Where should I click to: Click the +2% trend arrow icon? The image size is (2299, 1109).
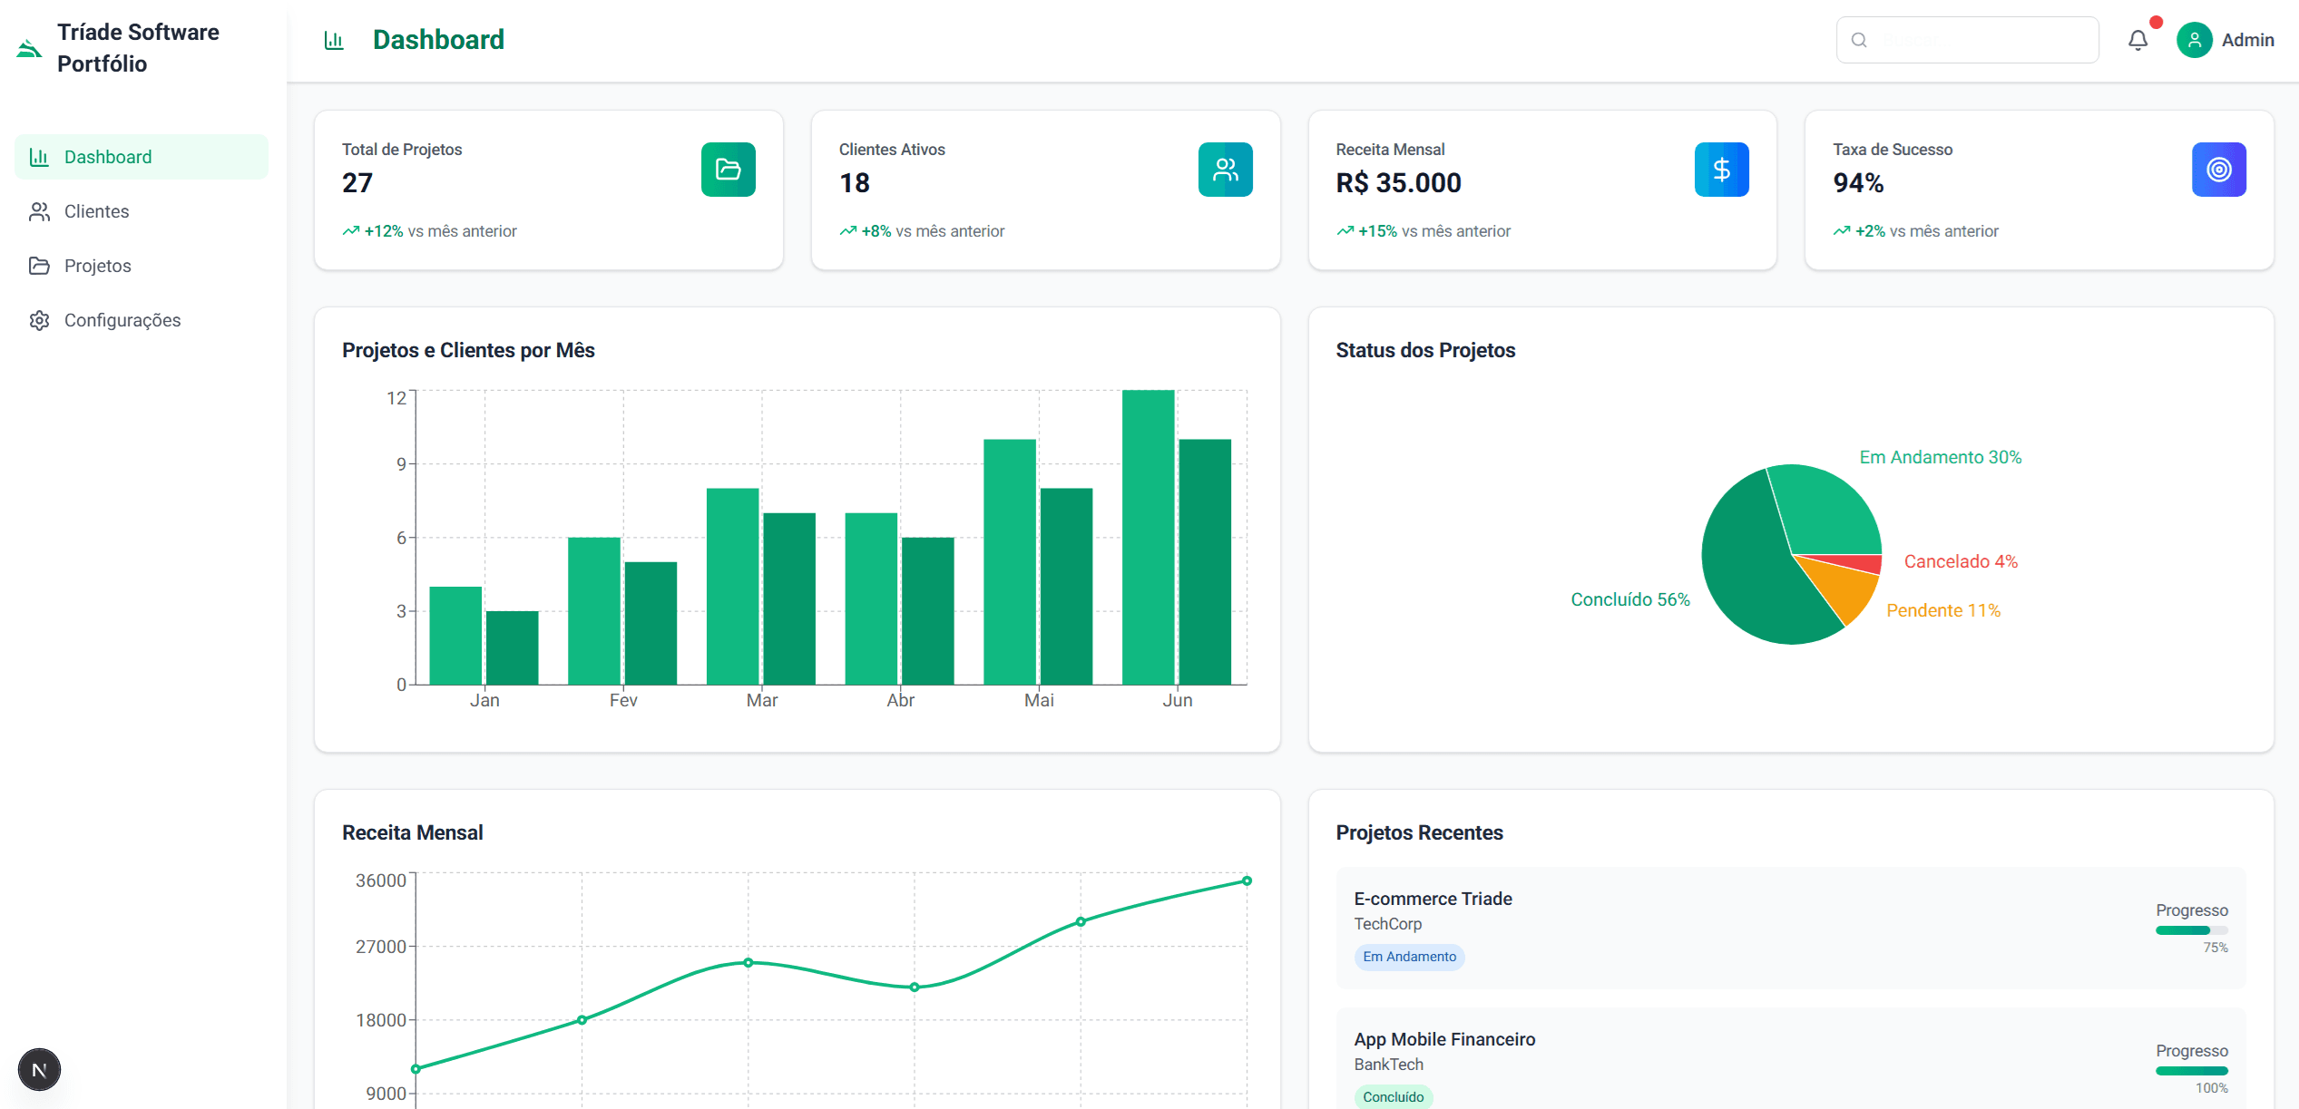1842,231
